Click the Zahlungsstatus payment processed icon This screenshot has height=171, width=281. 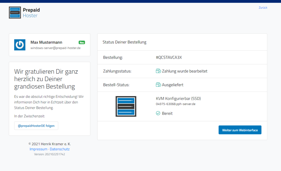click(x=158, y=71)
